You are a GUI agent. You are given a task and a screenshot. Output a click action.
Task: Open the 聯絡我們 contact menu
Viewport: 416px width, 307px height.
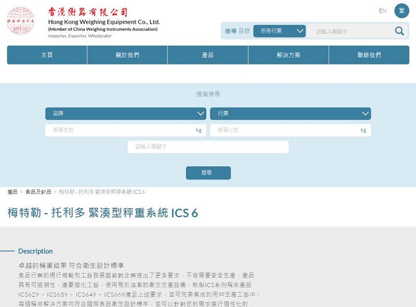(369, 55)
